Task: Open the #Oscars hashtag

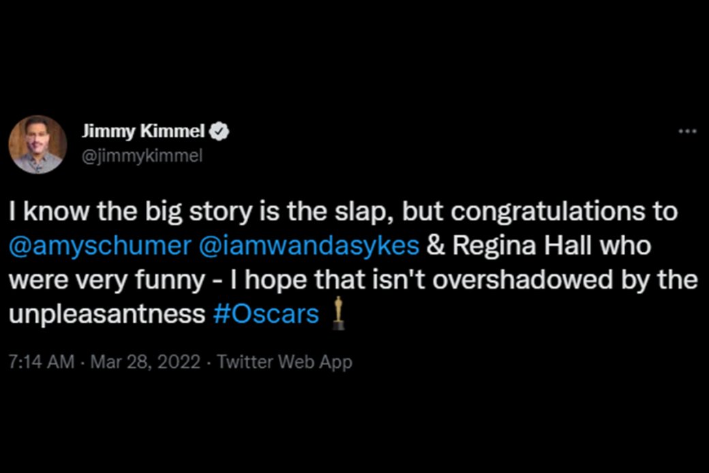Action: coord(266,314)
